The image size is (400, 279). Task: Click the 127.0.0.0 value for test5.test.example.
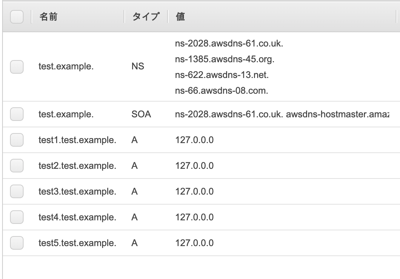click(x=194, y=243)
